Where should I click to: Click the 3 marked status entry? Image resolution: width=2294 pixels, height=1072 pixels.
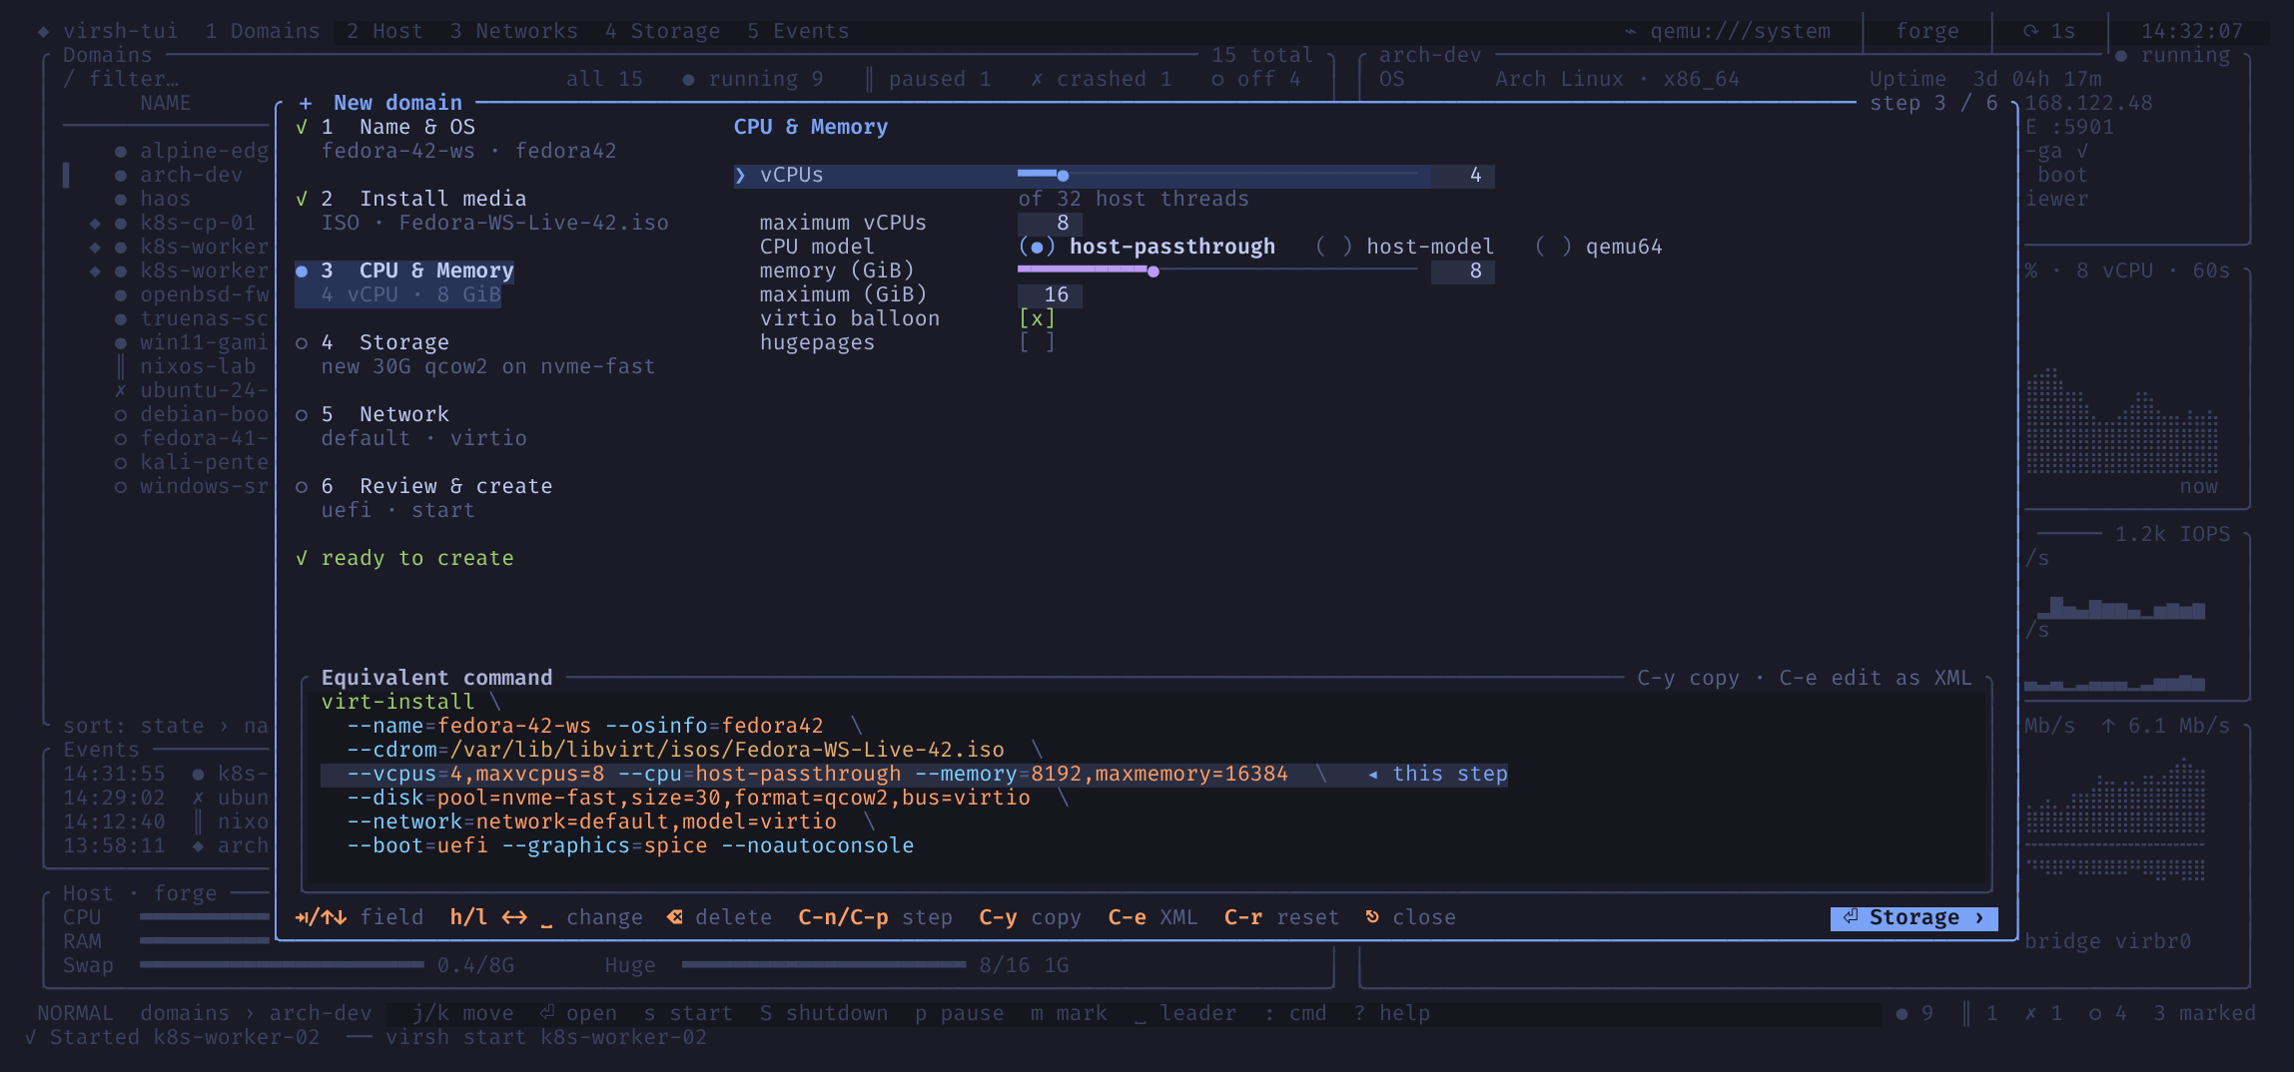click(x=2204, y=1013)
